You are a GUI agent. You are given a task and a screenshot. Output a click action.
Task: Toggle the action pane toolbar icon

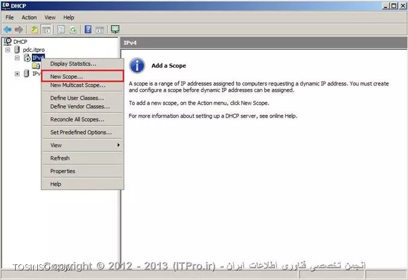(x=100, y=30)
